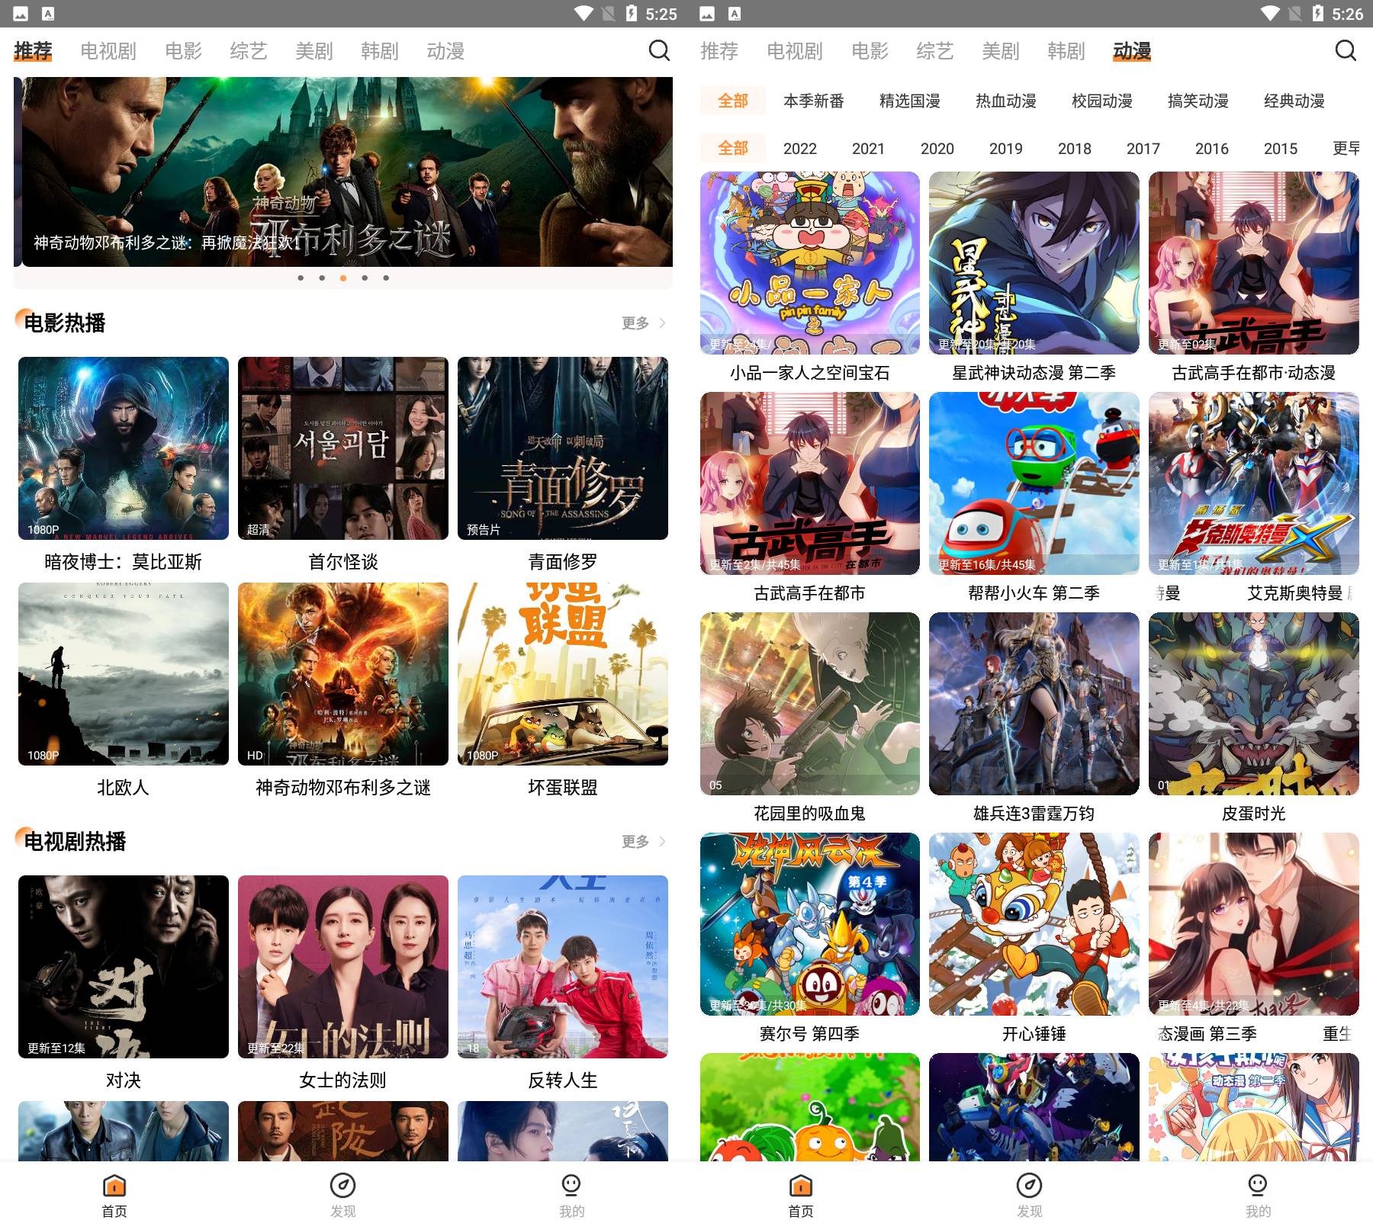Screen dimensions: 1373x1220
Task: Switch to the 综艺 tab on the 动漫 page
Action: (934, 51)
